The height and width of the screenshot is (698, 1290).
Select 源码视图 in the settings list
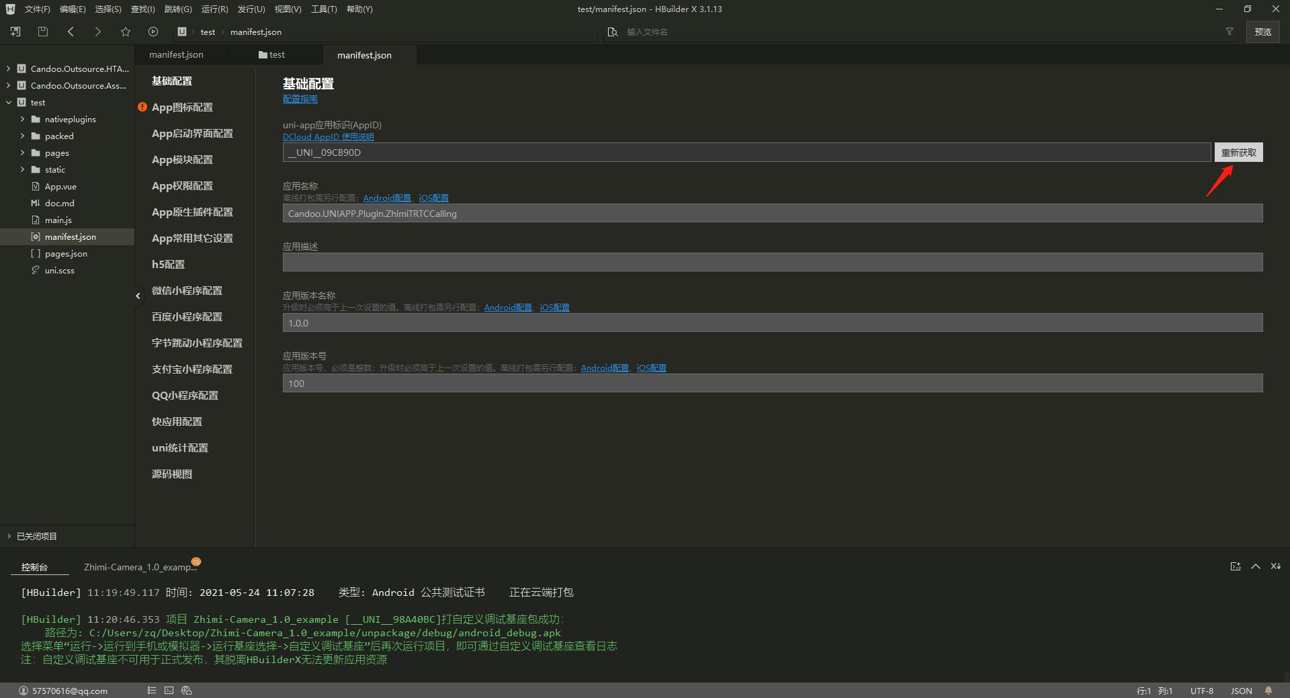tap(172, 474)
